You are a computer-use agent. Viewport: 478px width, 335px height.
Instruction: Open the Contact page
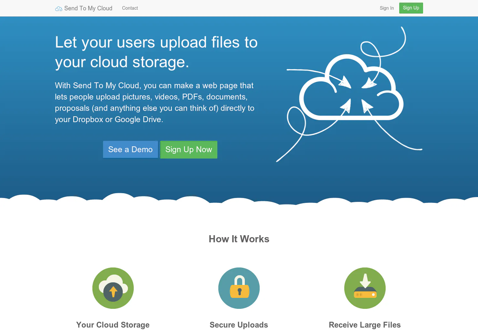130,8
